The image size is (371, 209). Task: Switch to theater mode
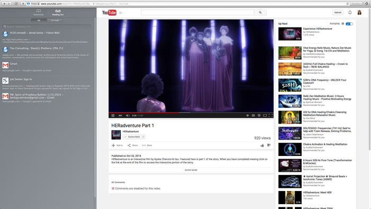[x=265, y=116]
